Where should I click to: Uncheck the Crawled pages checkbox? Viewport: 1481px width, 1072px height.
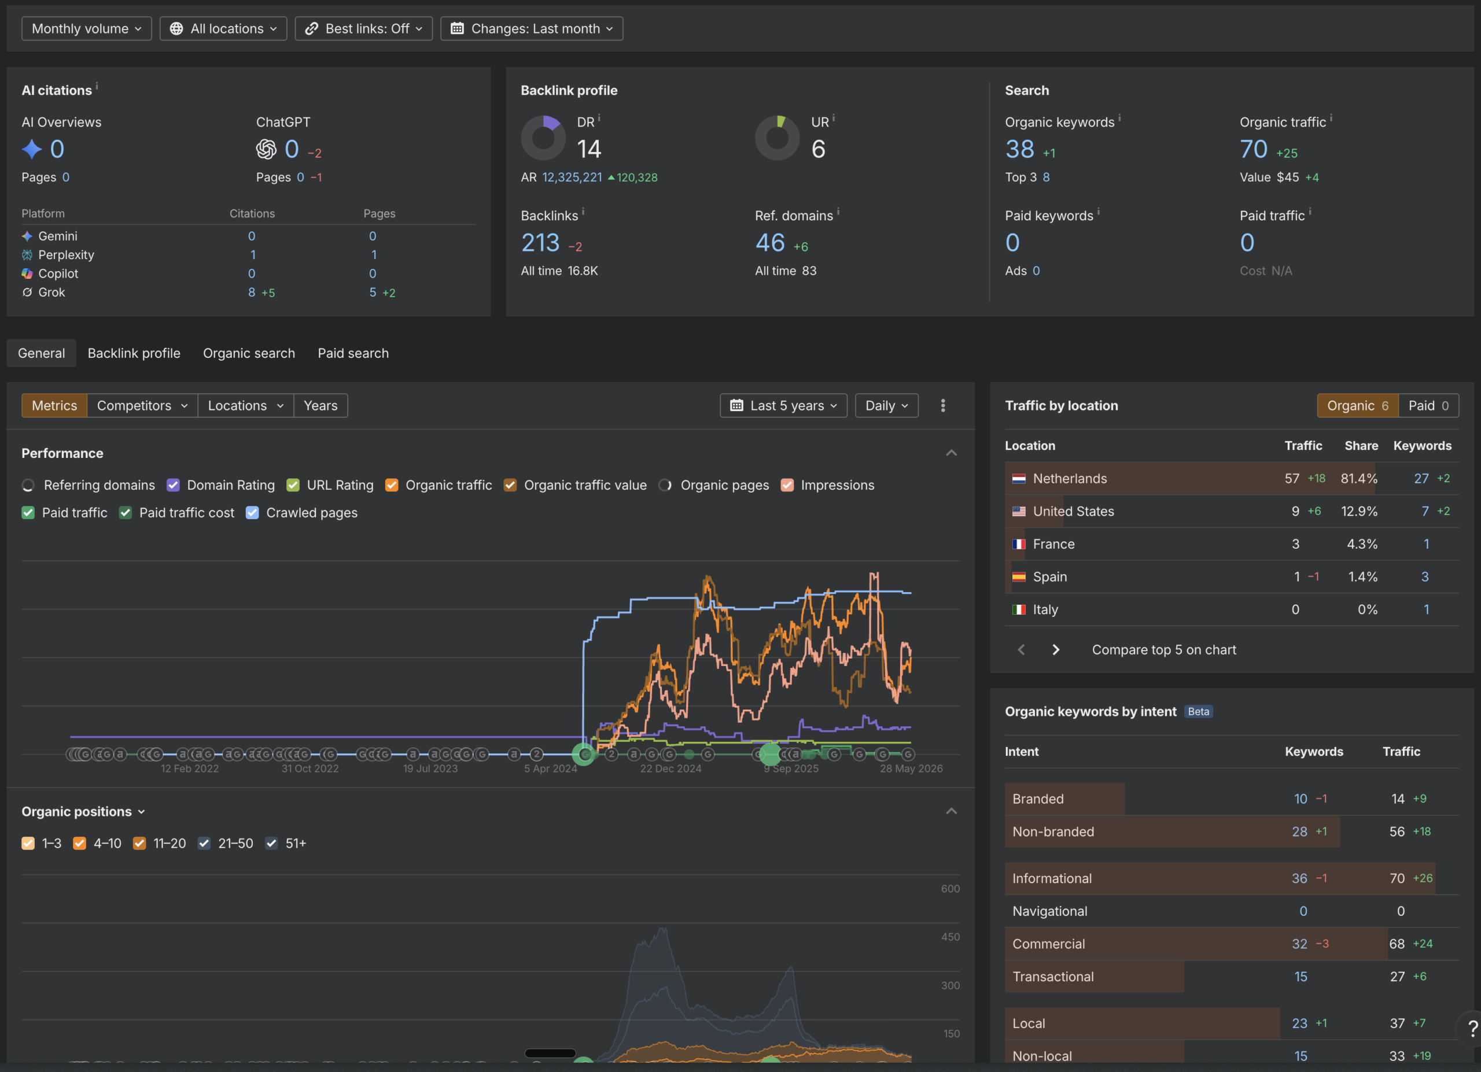tap(252, 513)
